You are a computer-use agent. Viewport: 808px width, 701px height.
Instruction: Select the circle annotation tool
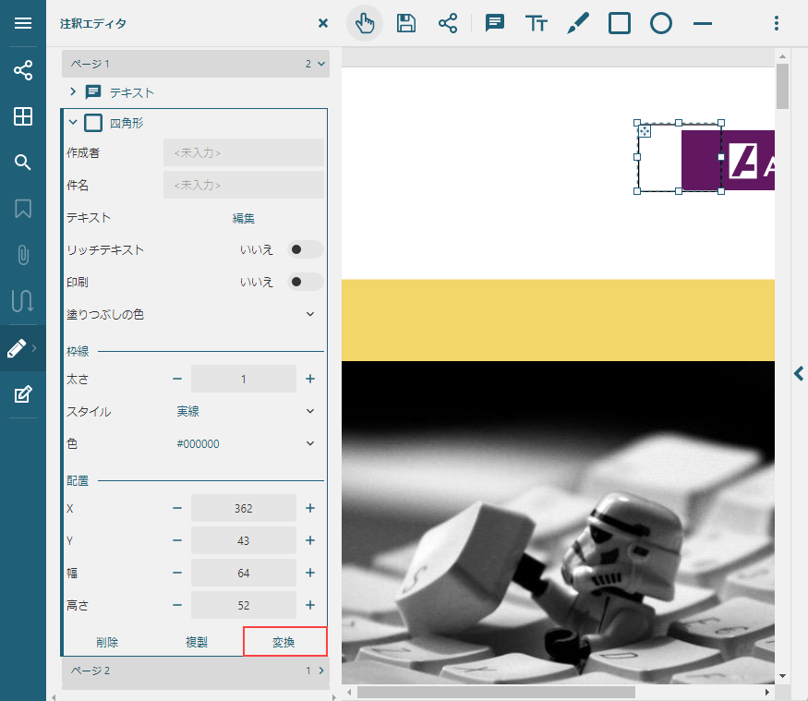660,23
